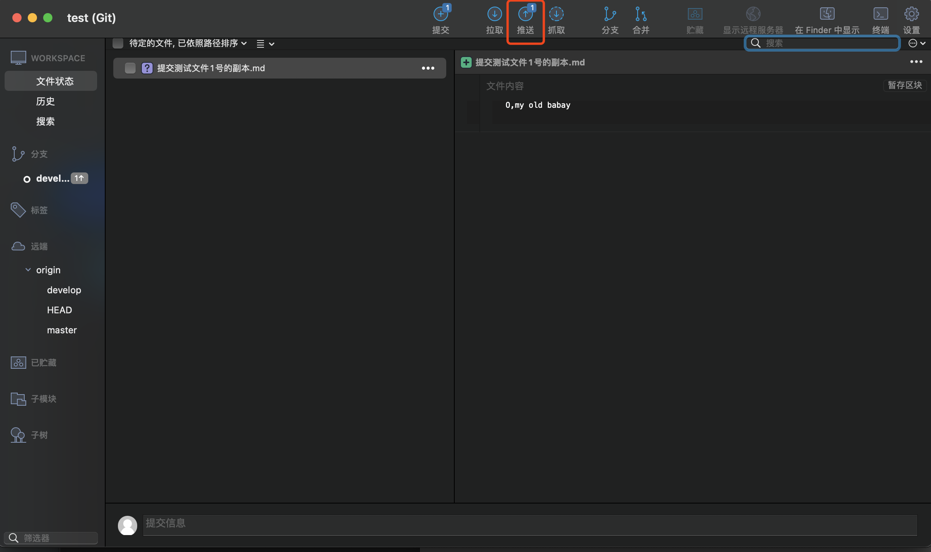Select 文件状态 in the workspace sidebar
Image resolution: width=931 pixels, height=552 pixels.
pyautogui.click(x=51, y=81)
